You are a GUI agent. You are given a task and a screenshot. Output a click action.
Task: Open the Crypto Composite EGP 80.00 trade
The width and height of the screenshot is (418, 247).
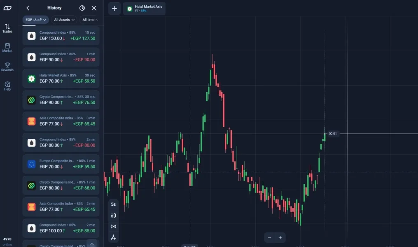61,185
